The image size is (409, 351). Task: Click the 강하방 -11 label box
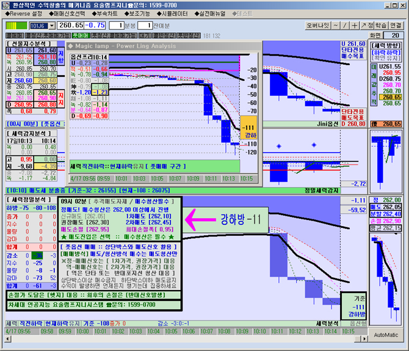(x=226, y=220)
